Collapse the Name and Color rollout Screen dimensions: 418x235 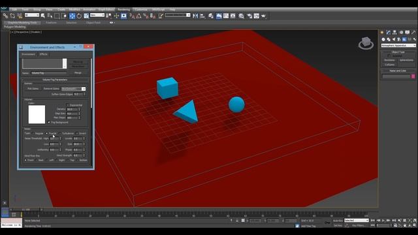[398, 70]
